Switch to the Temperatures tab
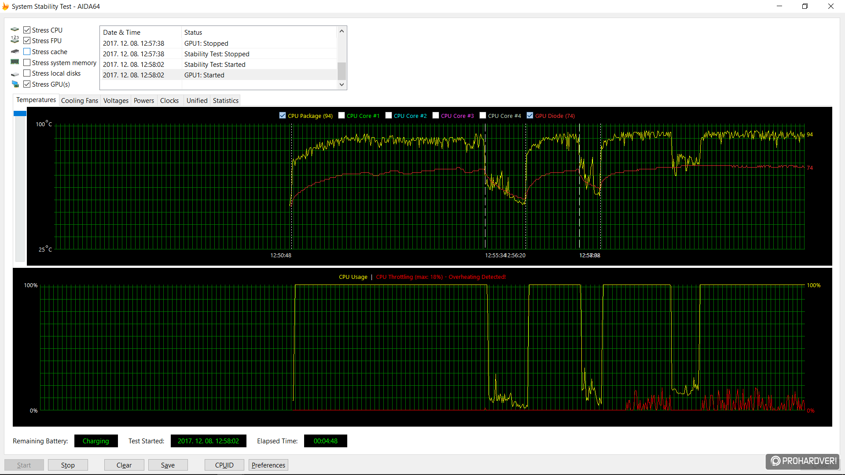The width and height of the screenshot is (845, 475). [36, 100]
